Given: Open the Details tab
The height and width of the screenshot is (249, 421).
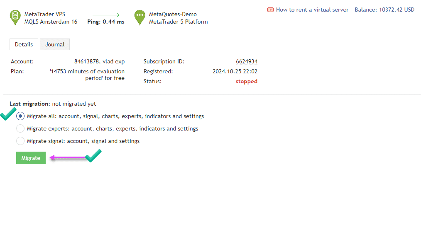Looking at the screenshot, I should (x=24, y=44).
